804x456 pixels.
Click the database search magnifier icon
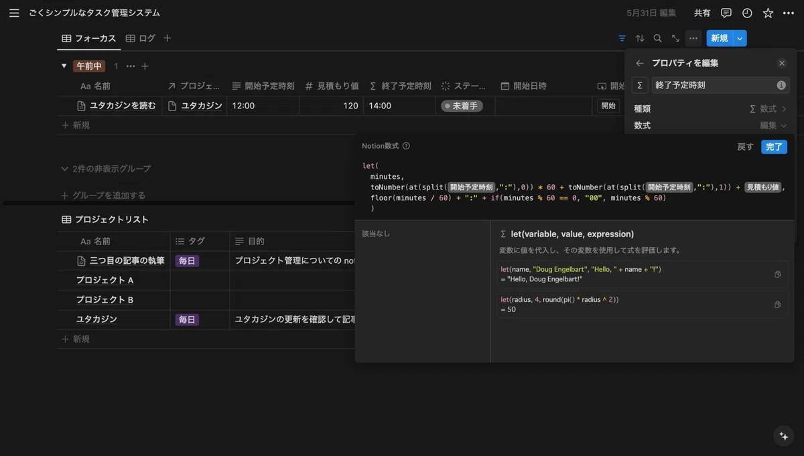[x=658, y=38]
